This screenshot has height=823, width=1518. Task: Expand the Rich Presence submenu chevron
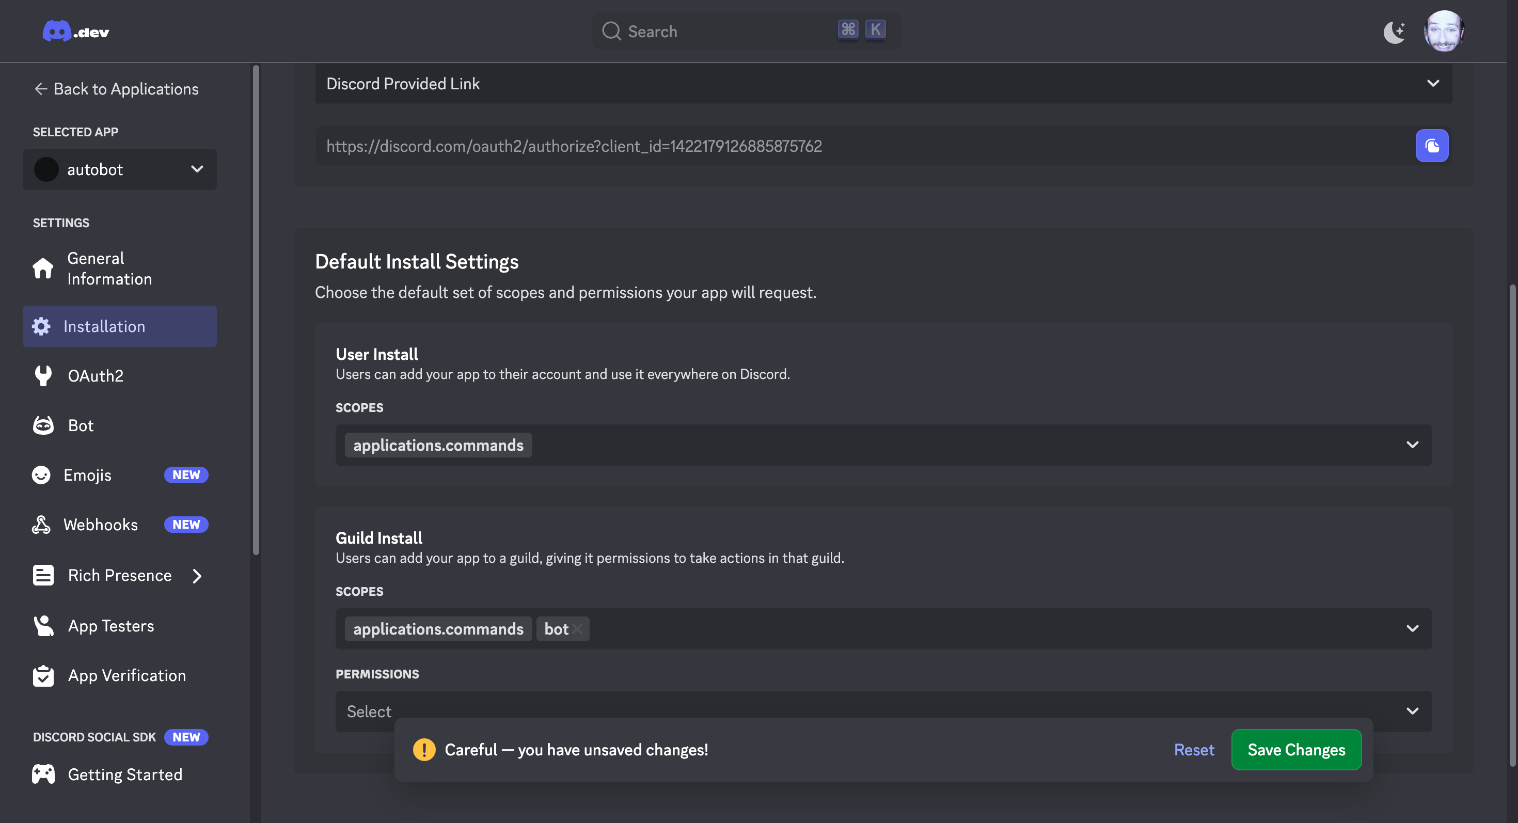coord(197,576)
